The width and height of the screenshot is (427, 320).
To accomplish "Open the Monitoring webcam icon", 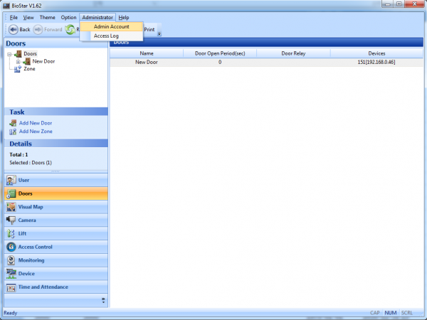I will click(11, 260).
